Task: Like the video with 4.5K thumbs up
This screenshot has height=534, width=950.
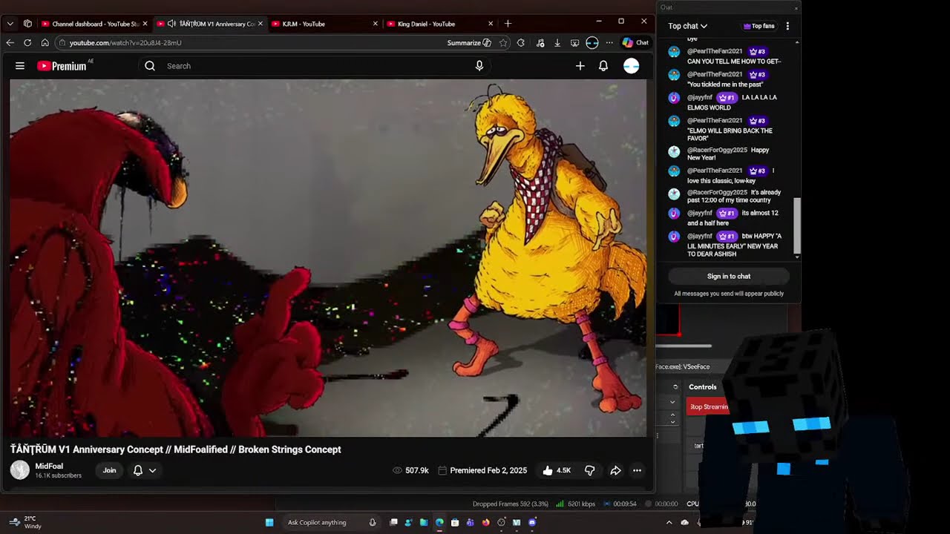Action: [x=556, y=470]
